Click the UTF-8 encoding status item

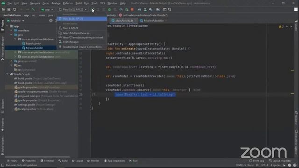265,165
